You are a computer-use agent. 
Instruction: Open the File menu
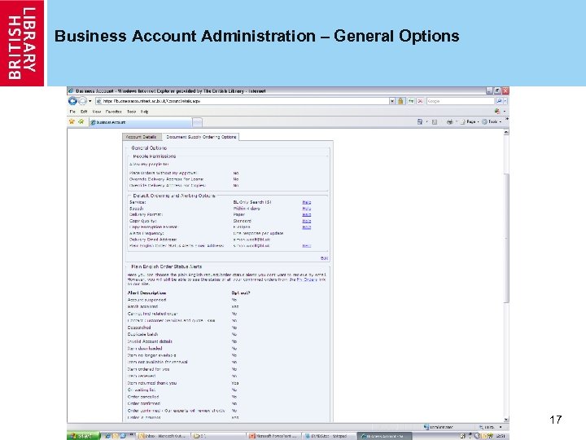coord(72,112)
